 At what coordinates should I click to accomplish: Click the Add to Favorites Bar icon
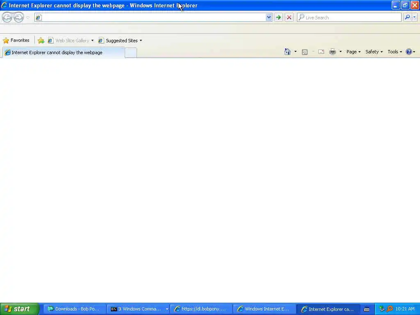41,41
